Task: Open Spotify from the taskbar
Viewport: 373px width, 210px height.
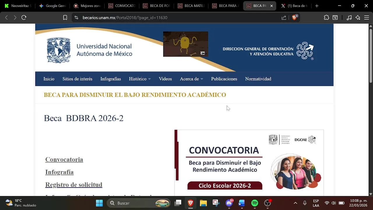Action: (x=255, y=203)
